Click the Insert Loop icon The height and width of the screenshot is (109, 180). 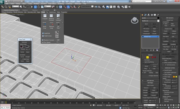[x=45, y=24]
